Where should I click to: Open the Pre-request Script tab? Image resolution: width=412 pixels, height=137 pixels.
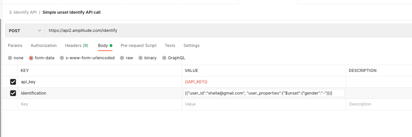pyautogui.click(x=138, y=46)
